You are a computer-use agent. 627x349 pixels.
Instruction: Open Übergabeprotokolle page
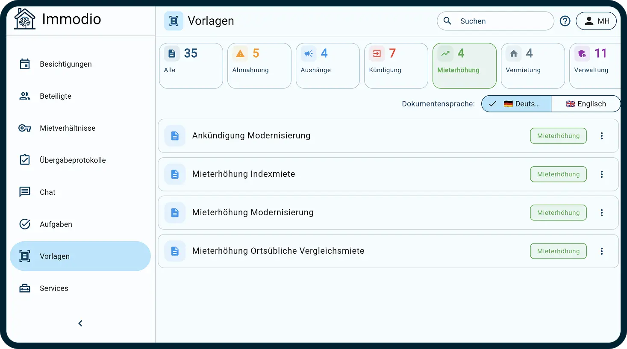click(x=80, y=160)
